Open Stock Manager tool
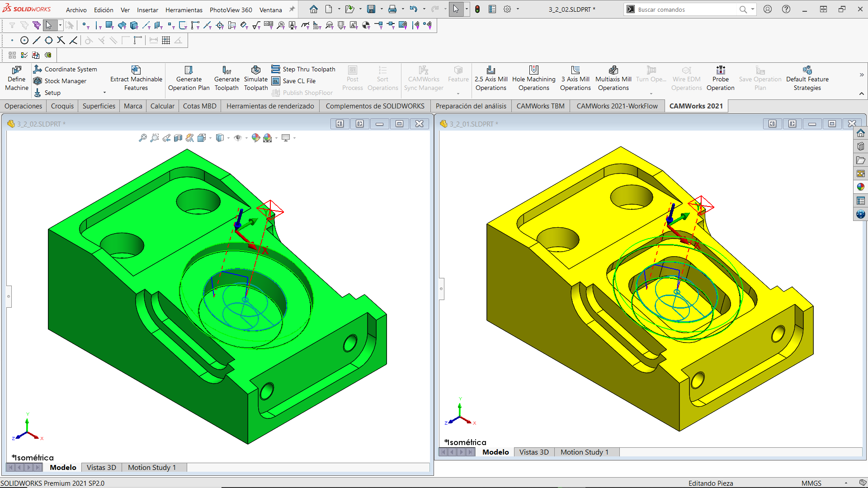 [65, 81]
